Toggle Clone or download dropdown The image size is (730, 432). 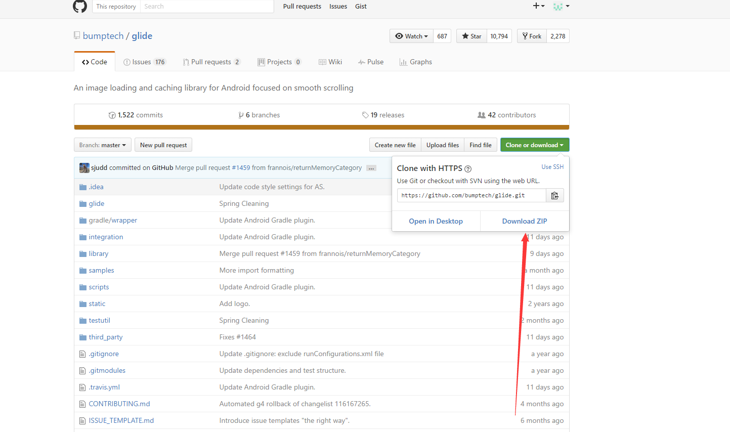pos(535,145)
